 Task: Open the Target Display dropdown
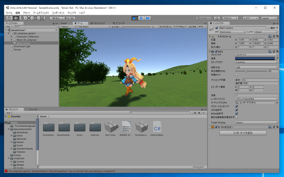(256, 122)
